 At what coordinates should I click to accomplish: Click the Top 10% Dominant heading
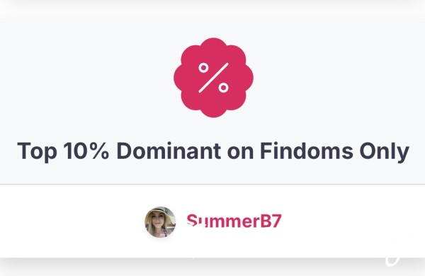(x=213, y=151)
